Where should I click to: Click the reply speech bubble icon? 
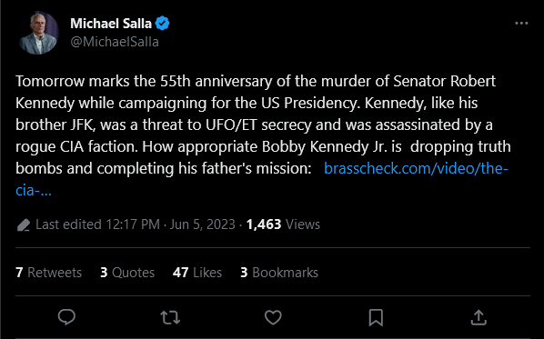pos(66,317)
